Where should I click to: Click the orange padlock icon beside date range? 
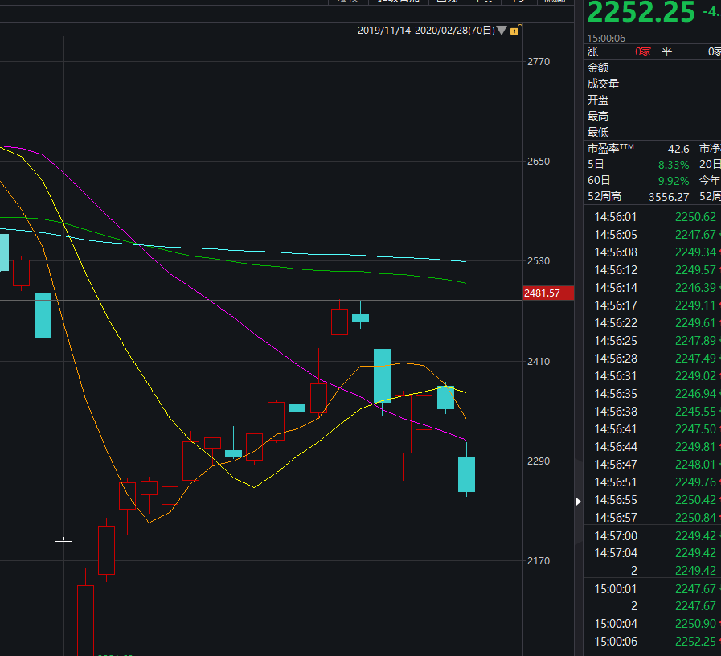(x=515, y=30)
